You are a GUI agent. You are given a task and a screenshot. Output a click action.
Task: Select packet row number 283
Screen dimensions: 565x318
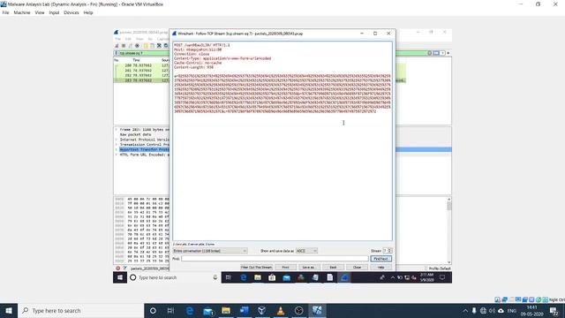(x=141, y=80)
